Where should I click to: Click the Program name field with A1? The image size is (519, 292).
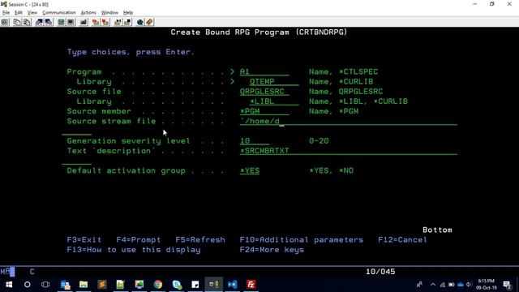pyautogui.click(x=264, y=72)
